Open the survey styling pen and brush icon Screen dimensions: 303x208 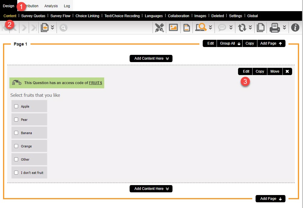pos(160,27)
